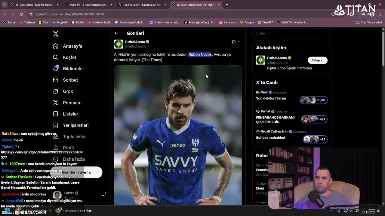Open Onur host of Son dakika space

[x=264, y=92]
